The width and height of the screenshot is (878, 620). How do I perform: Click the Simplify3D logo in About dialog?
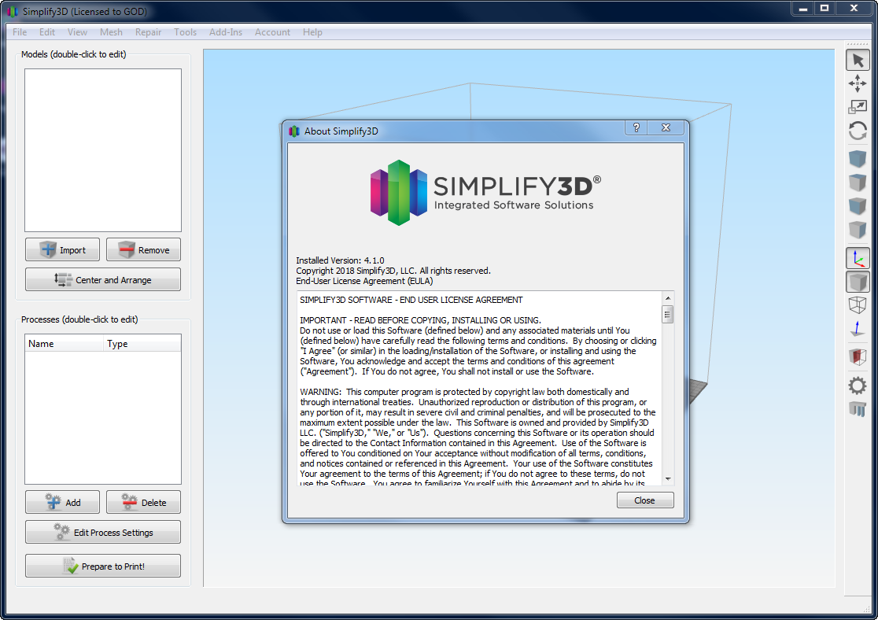(x=485, y=193)
